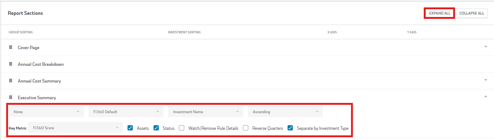Select the Annual Cost Breakdown section row
Viewport: 494px width, 140px height.
pos(247,64)
